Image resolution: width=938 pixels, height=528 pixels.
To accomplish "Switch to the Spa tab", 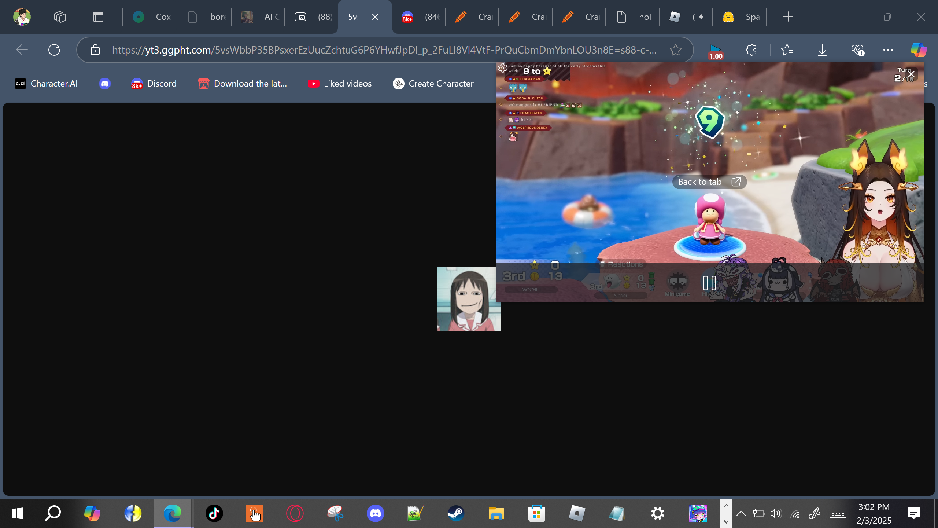I will (740, 17).
